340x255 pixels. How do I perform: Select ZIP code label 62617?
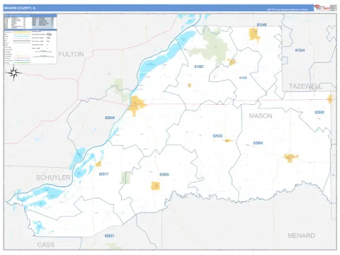[x=104, y=174]
